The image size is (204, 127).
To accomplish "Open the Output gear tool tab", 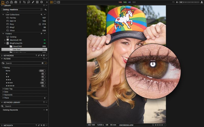I will [x=42, y=2].
